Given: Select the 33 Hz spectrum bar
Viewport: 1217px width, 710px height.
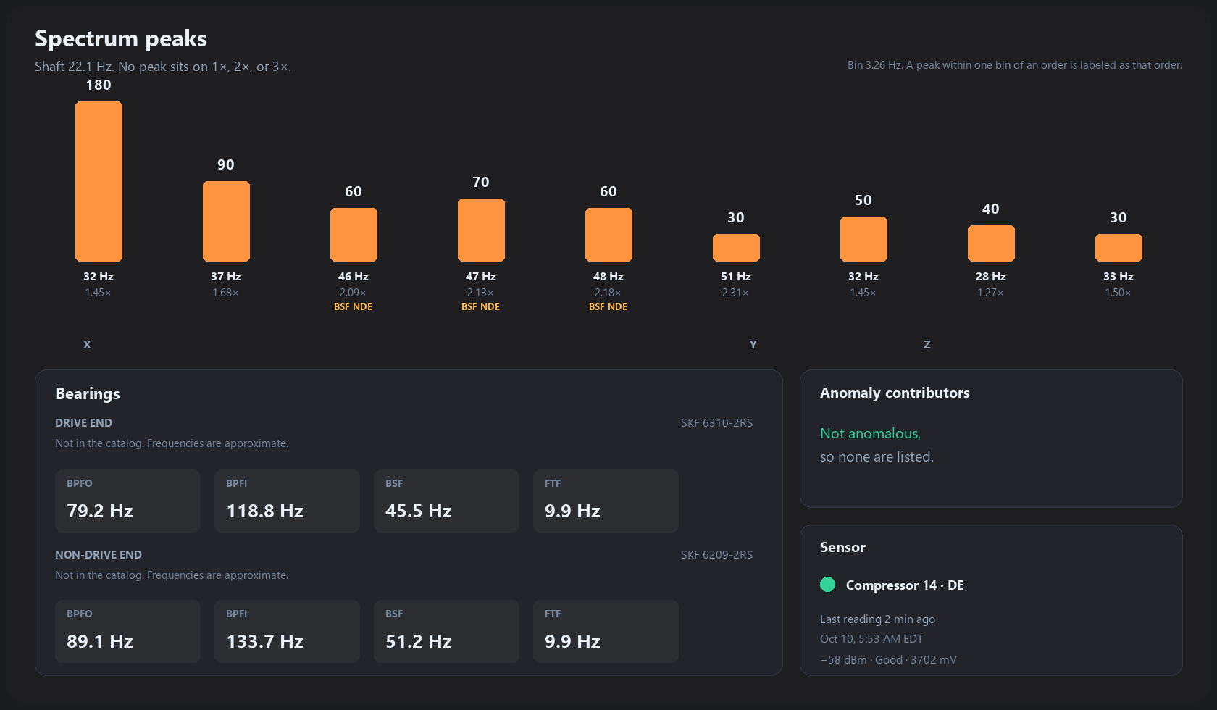Looking at the screenshot, I should click(x=1118, y=248).
